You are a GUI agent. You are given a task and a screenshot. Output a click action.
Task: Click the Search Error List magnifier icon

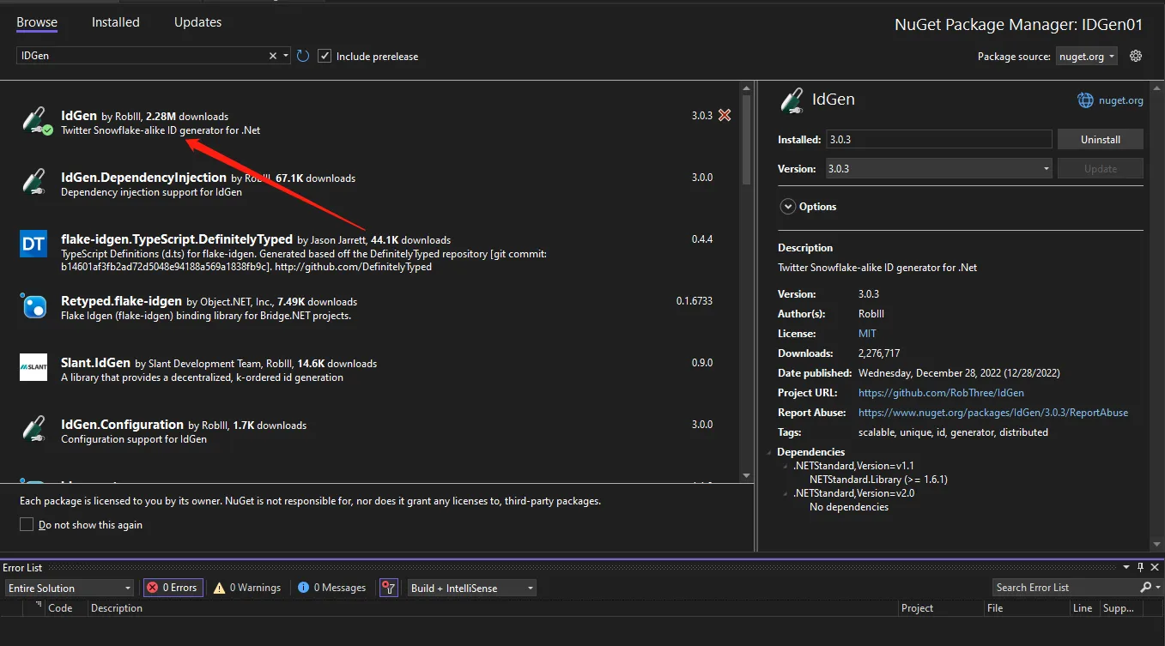pyautogui.click(x=1145, y=588)
